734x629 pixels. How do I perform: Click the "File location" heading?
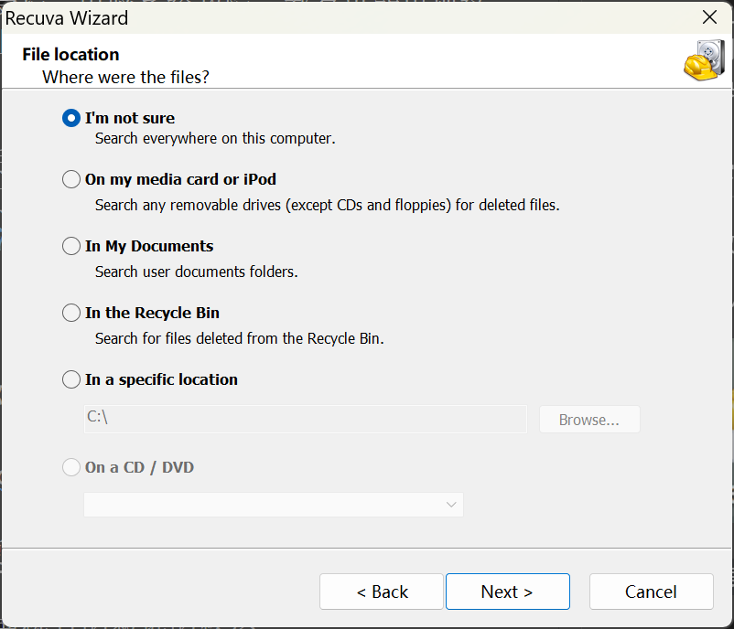[x=70, y=54]
